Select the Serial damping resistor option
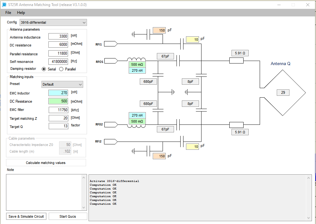The image size is (316, 224). click(44, 69)
